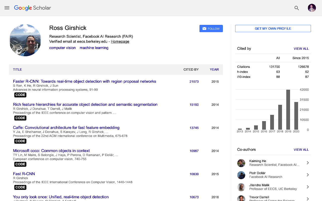Follow Ross Girshick with the FOLLOW button
The width and height of the screenshot is (322, 201).
click(x=211, y=29)
